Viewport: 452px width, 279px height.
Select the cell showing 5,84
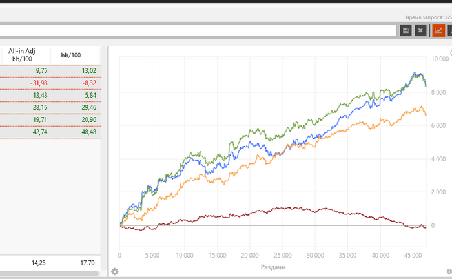pos(90,95)
